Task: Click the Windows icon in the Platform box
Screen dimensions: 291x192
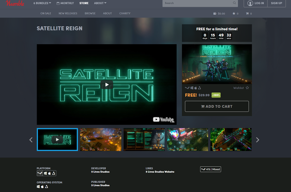Action: [45, 173]
